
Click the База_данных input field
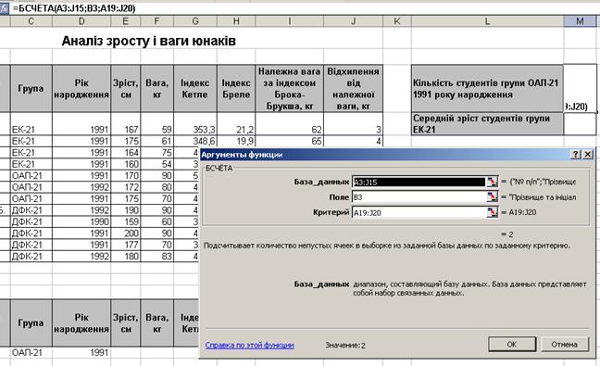pyautogui.click(x=419, y=182)
